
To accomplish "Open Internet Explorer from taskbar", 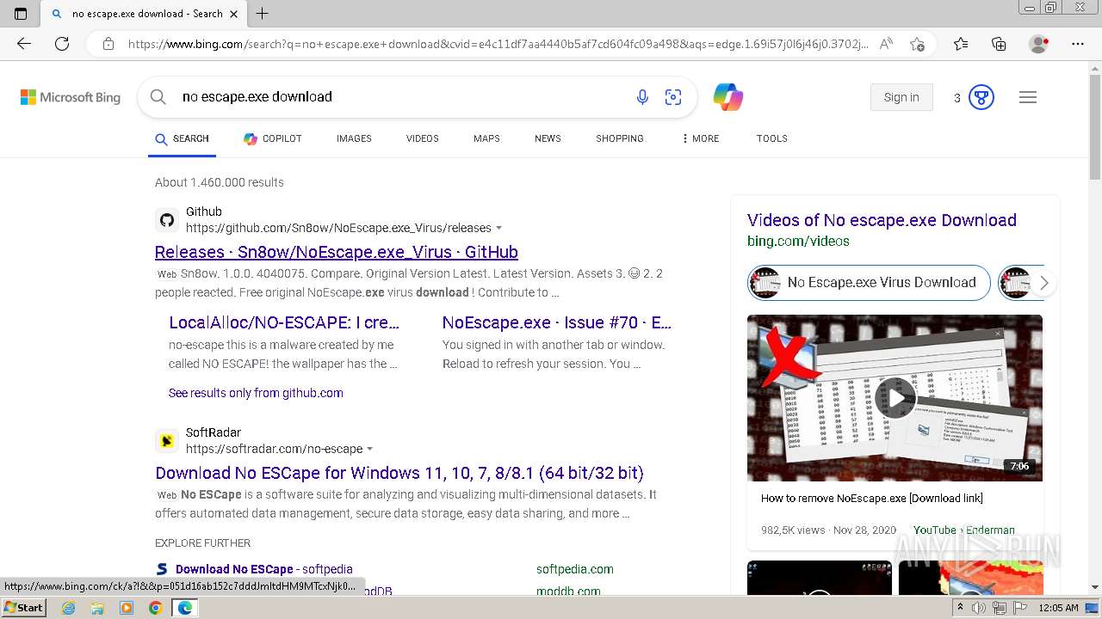I will [x=68, y=608].
